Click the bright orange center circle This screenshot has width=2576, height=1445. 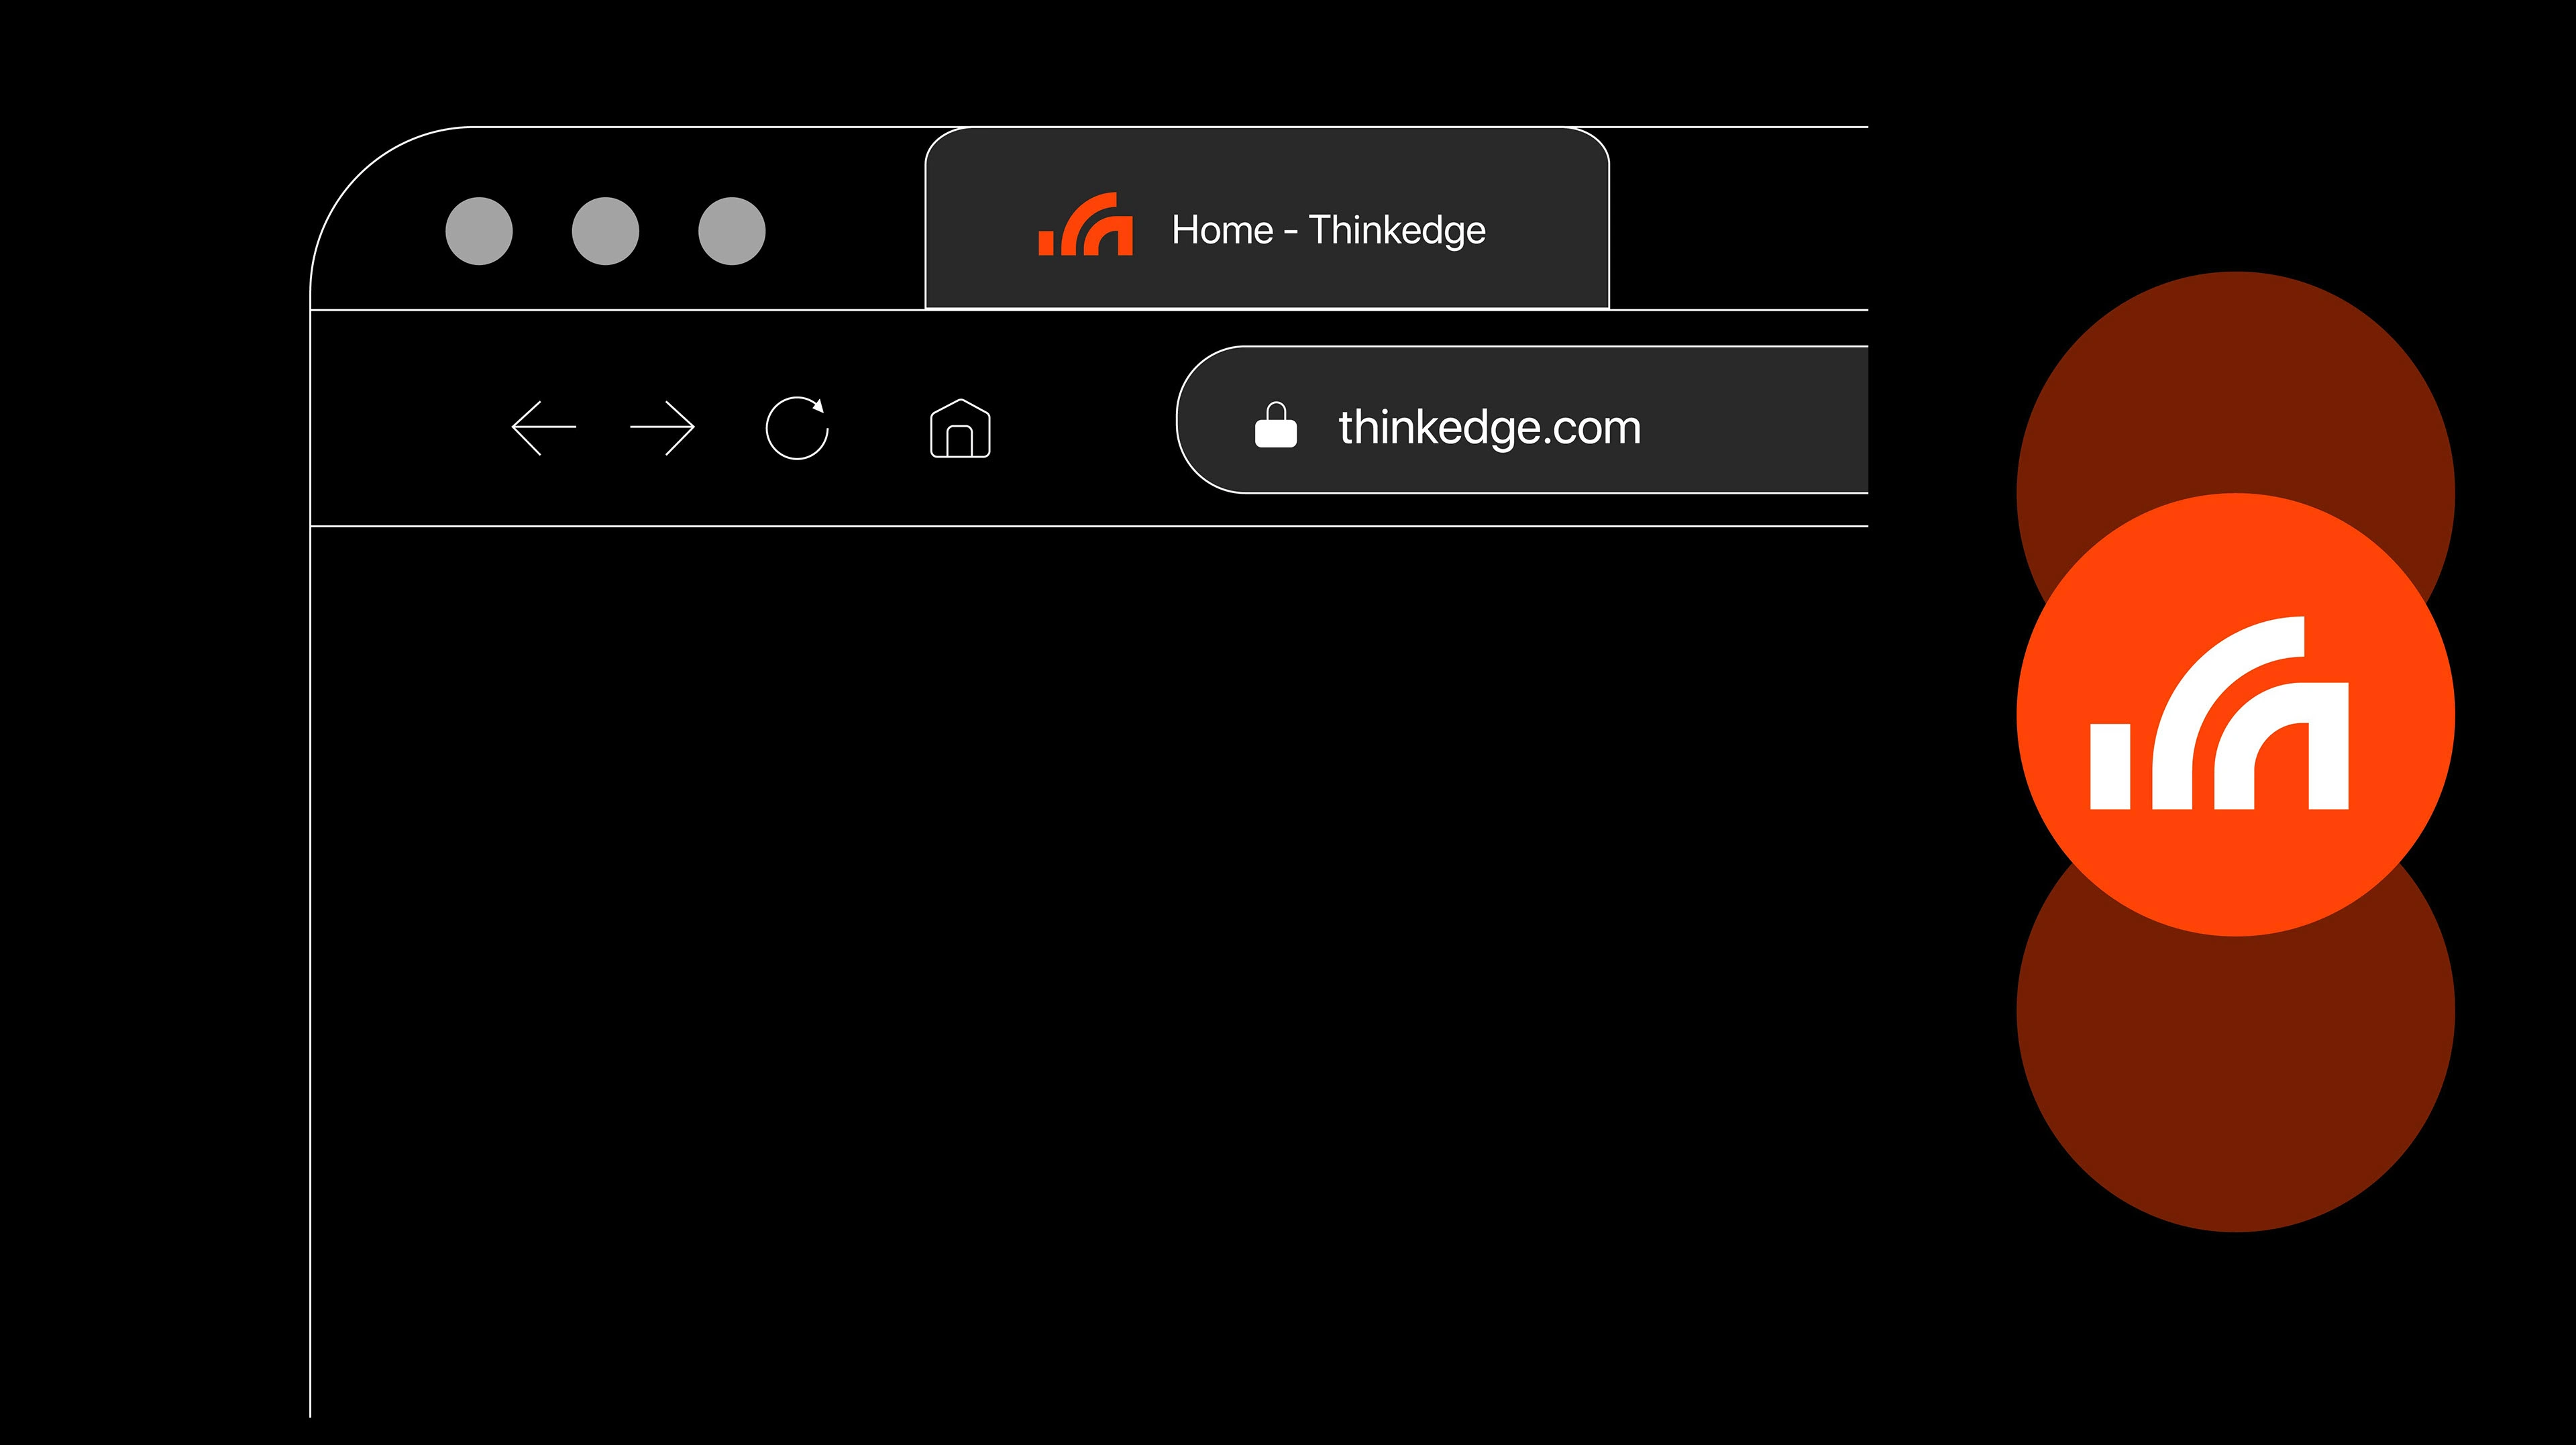(2236, 714)
